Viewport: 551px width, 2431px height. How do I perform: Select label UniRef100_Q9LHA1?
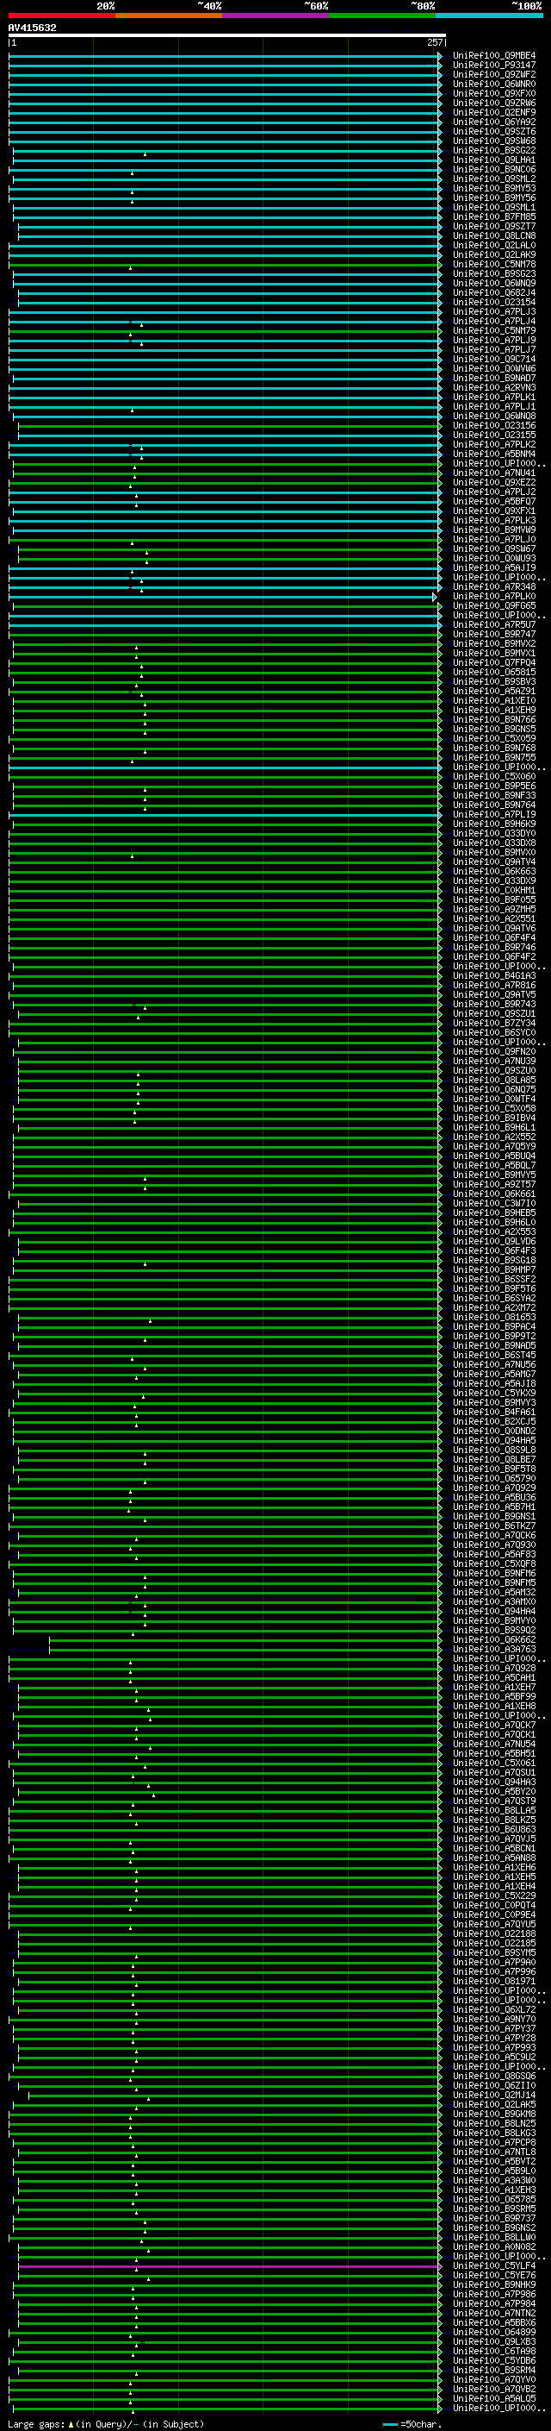click(493, 160)
